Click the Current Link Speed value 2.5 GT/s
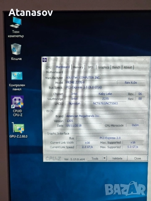Screen dimensions: 151x201 [x=88, y=147]
